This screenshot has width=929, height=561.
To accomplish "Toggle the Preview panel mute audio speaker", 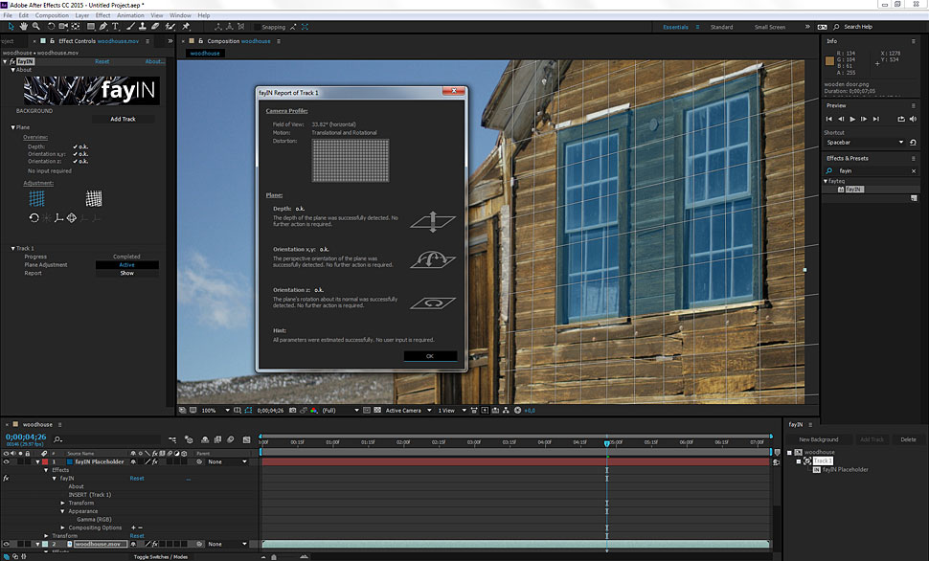I will [x=913, y=119].
